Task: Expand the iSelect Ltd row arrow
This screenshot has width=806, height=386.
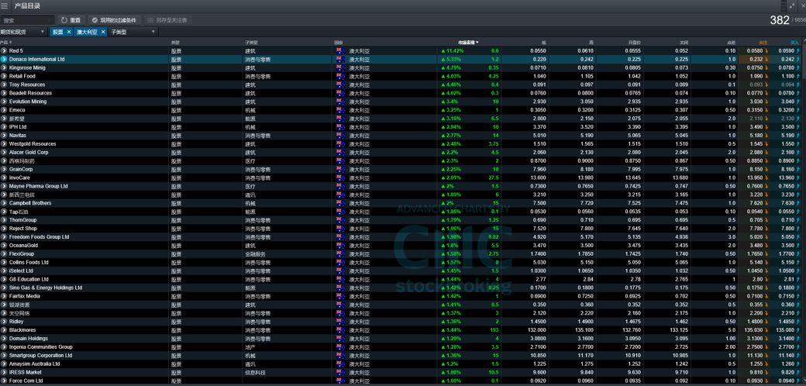Action: coord(4,271)
